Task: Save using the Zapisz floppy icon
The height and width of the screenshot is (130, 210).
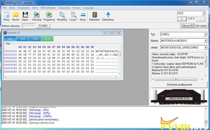Action: [25, 15]
